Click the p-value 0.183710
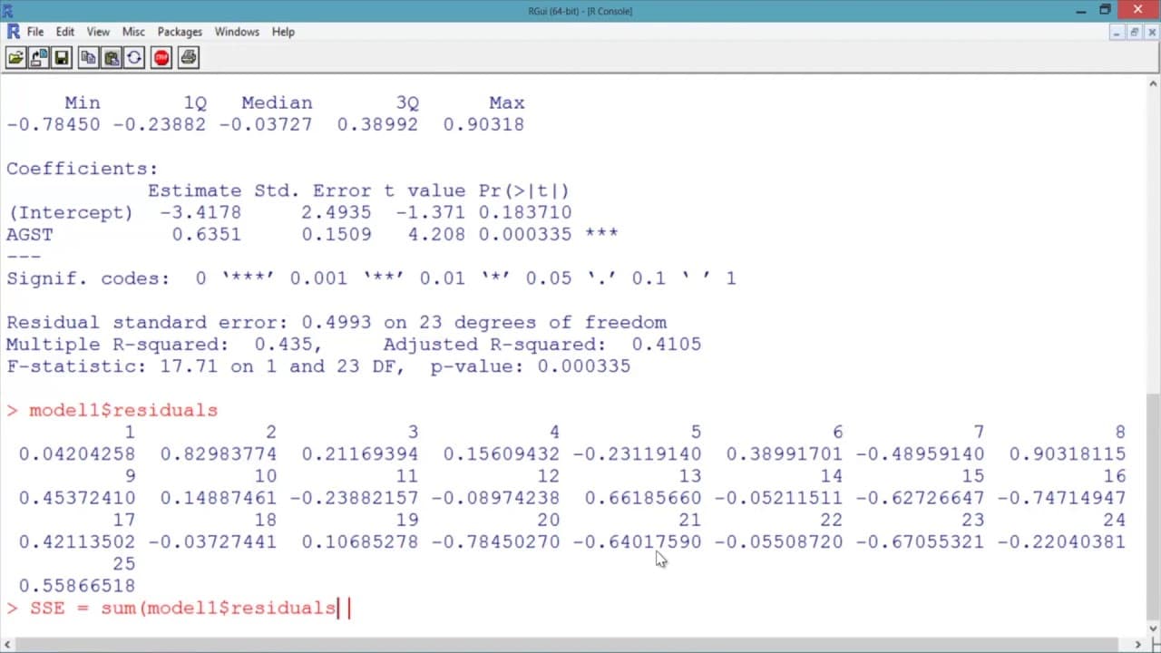The image size is (1161, 653). pyautogui.click(x=525, y=212)
